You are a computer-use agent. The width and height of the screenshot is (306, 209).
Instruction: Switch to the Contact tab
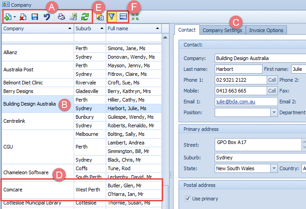tap(187, 30)
